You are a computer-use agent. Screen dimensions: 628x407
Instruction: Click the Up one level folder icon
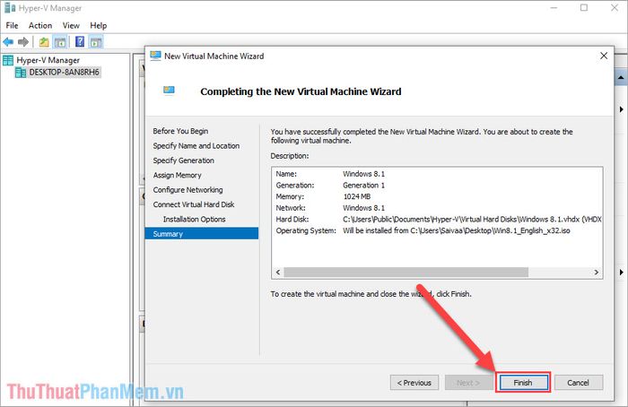coord(44,41)
